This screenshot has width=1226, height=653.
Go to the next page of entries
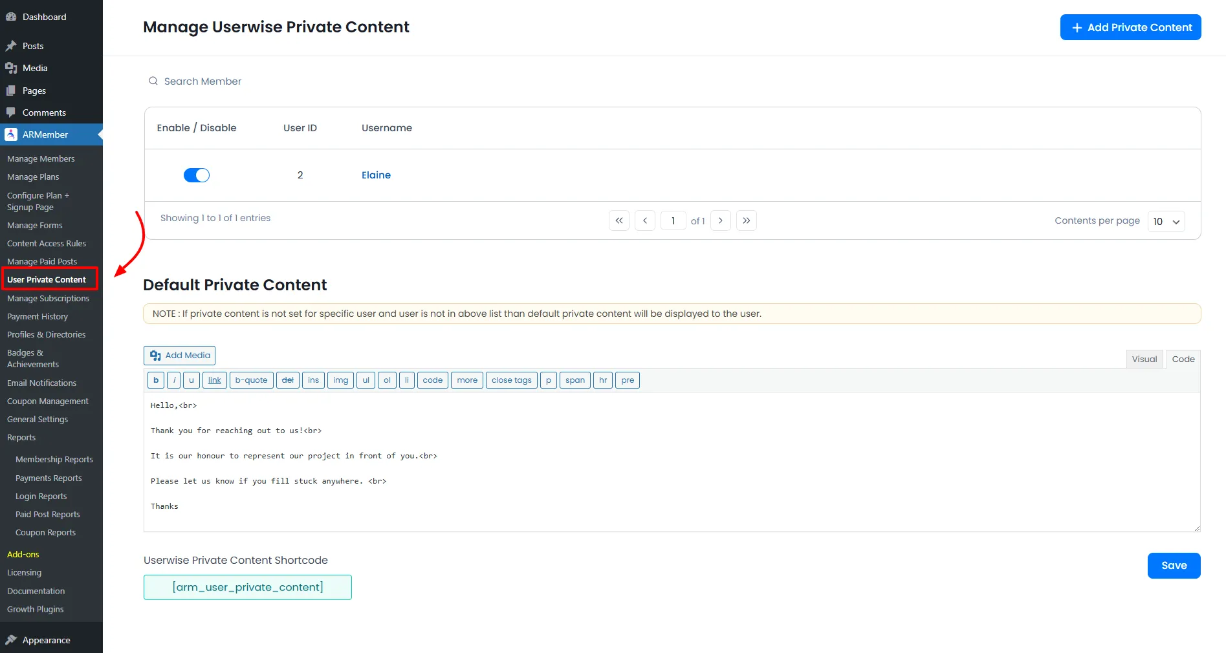point(720,220)
